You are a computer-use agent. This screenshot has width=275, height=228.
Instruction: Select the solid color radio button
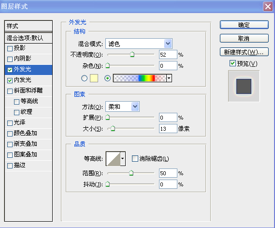tap(85, 78)
